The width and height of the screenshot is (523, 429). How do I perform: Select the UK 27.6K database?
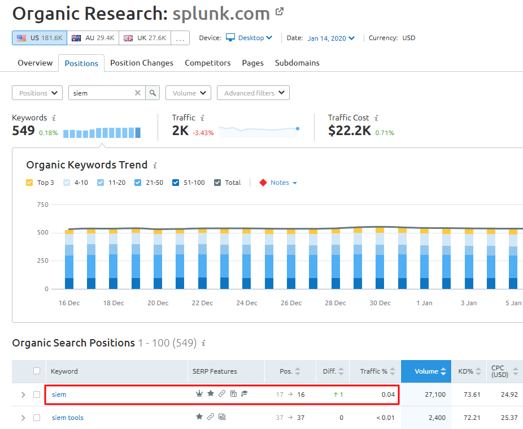click(x=145, y=38)
